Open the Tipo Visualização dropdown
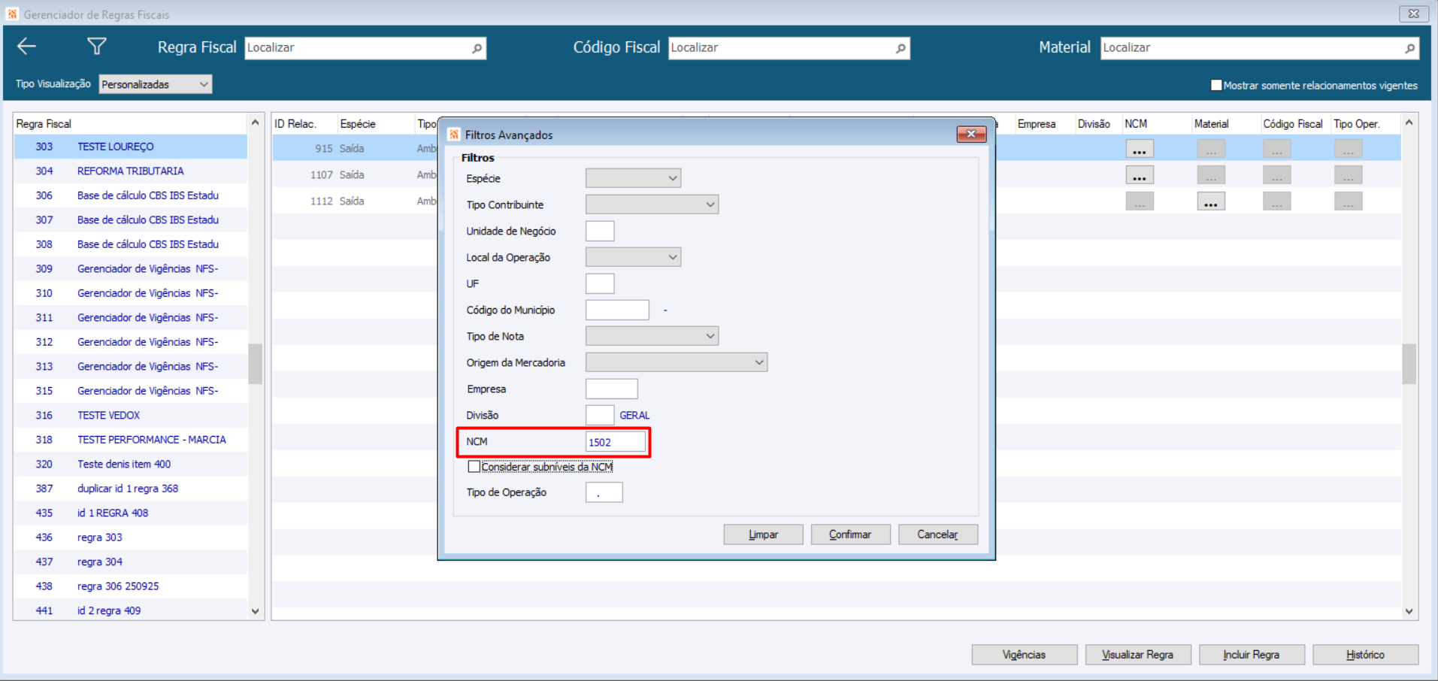1438x681 pixels. (156, 84)
